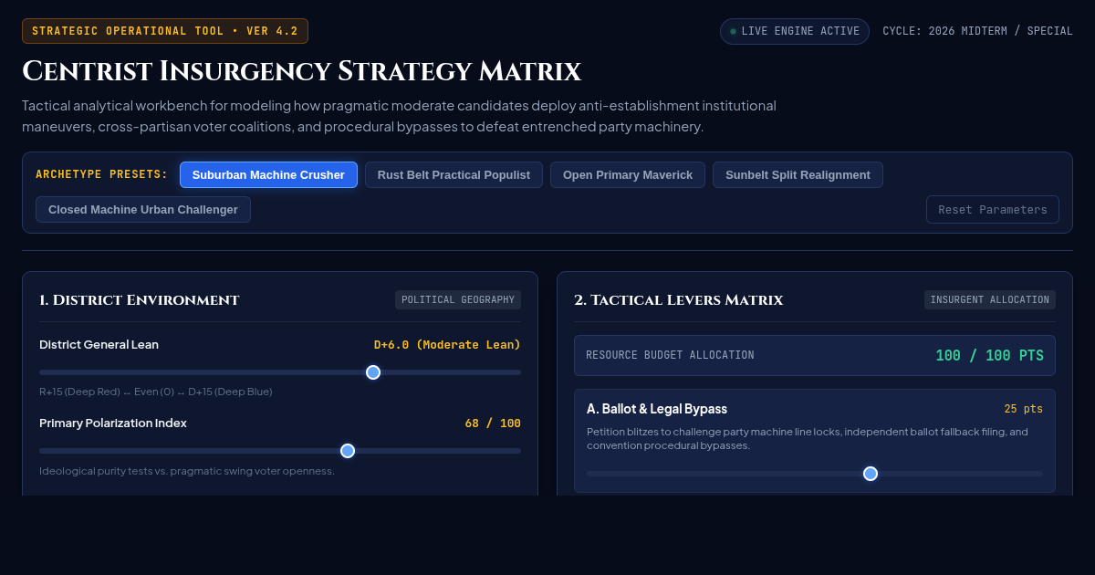Click the Cycle: 2026 Midterm / Special text
This screenshot has width=1095, height=575.
[x=977, y=31]
